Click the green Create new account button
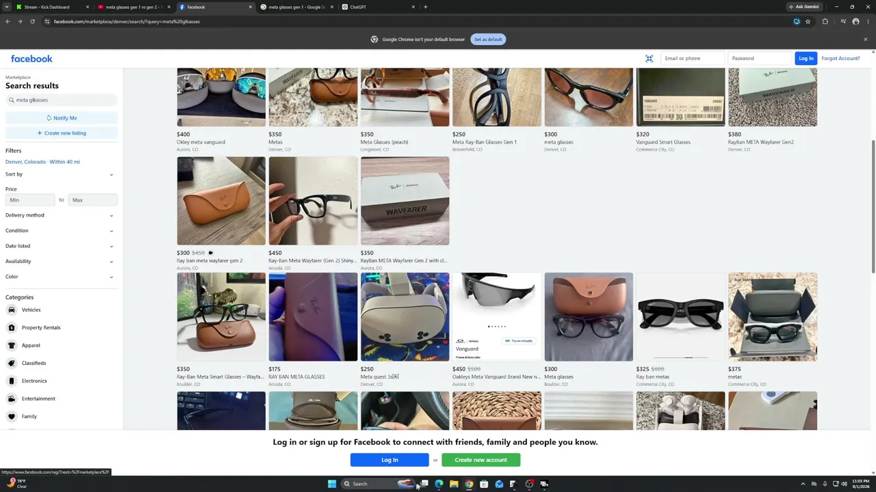This screenshot has width=876, height=492. [480, 460]
